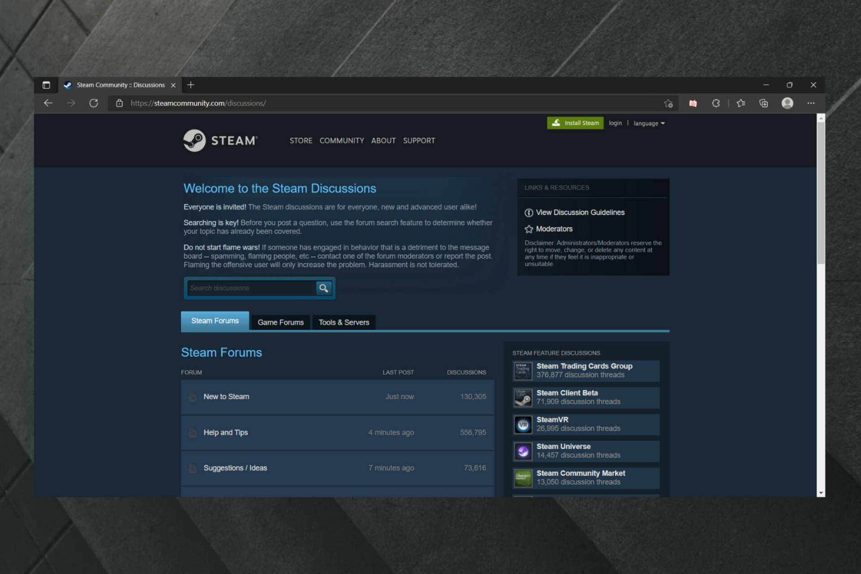Click the Steam Forums tab

click(x=215, y=321)
